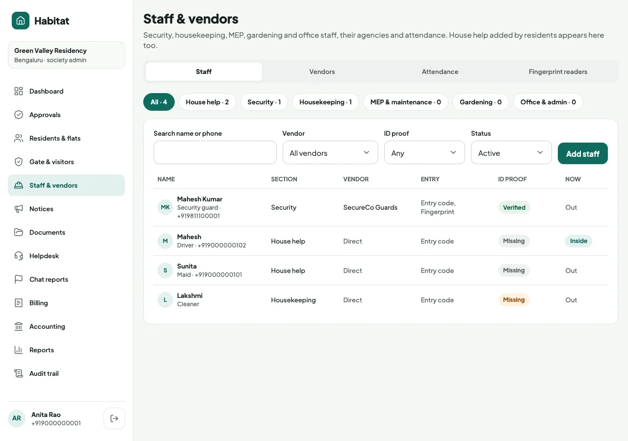
Task: Select the All · 4 filter chip
Action: (x=159, y=102)
